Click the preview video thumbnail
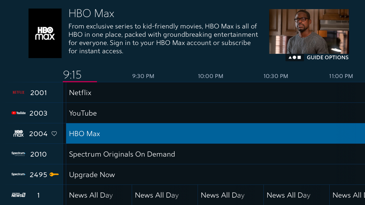 [309, 31]
